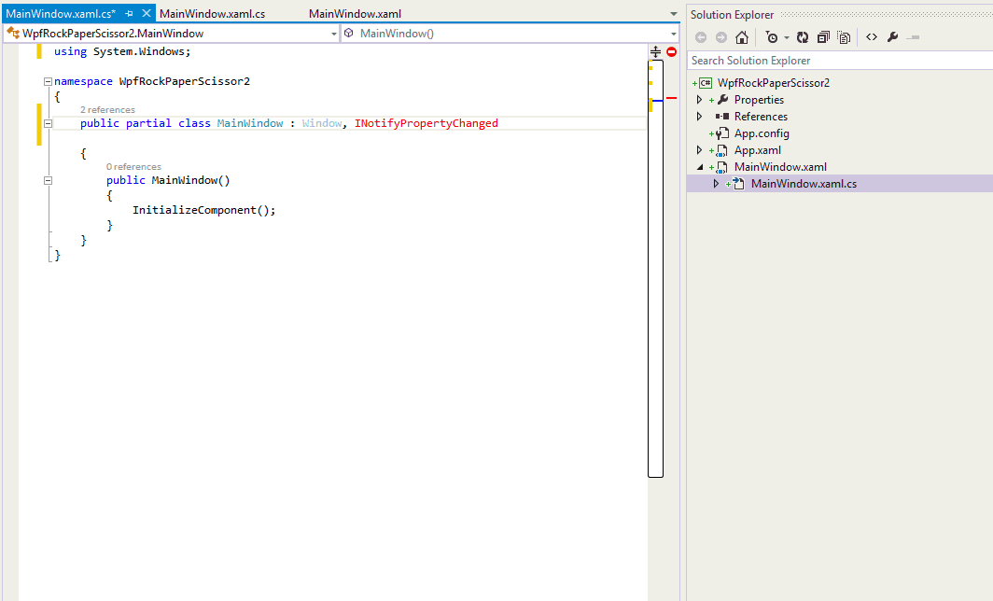Open Properties using the wrench icon
The width and height of the screenshot is (993, 601).
pos(892,36)
